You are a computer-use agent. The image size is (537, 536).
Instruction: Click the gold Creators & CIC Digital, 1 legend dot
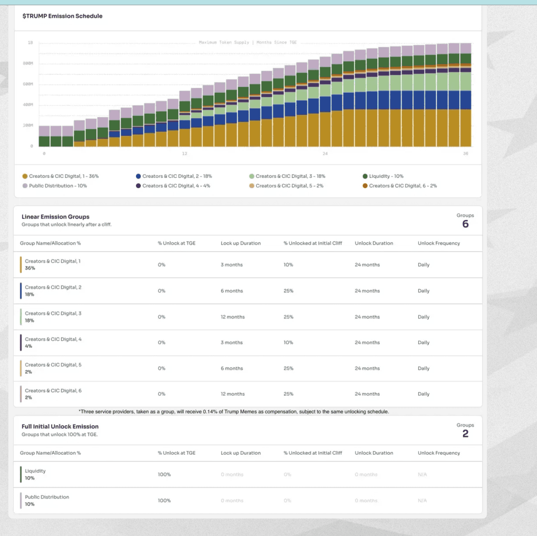(25, 176)
